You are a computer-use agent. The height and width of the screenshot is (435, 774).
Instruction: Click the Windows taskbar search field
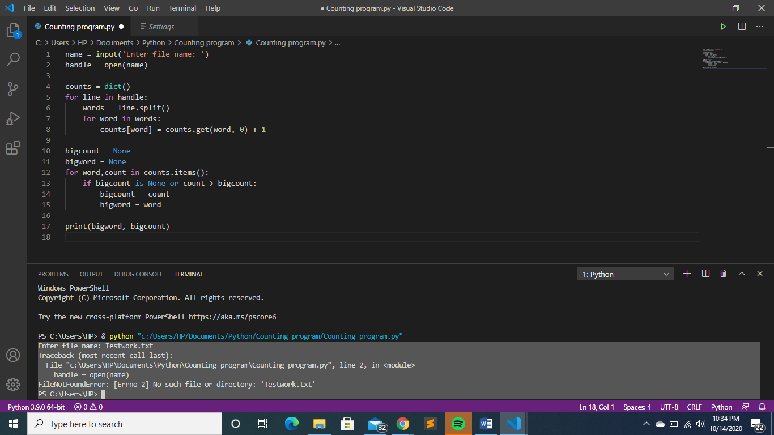[x=125, y=424]
